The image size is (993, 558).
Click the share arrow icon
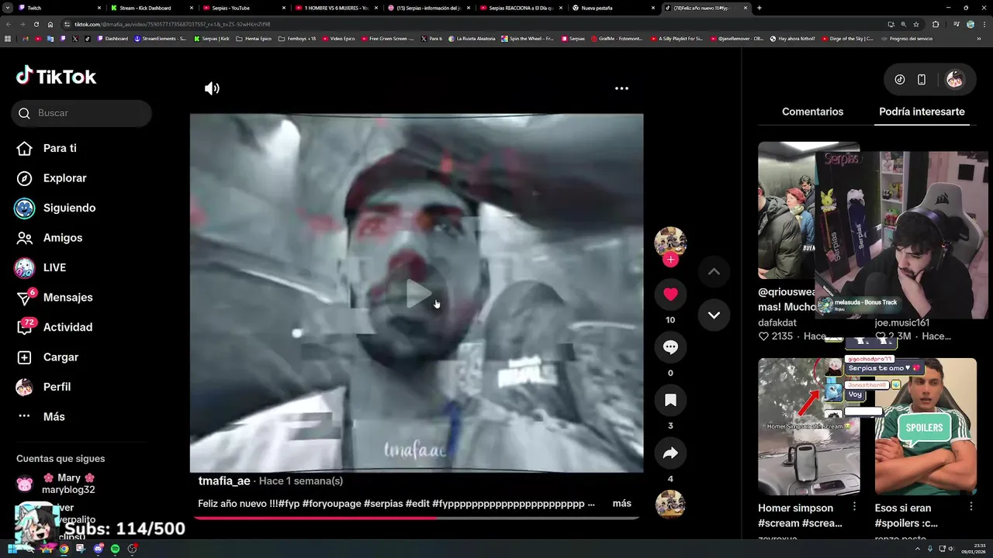click(x=670, y=453)
